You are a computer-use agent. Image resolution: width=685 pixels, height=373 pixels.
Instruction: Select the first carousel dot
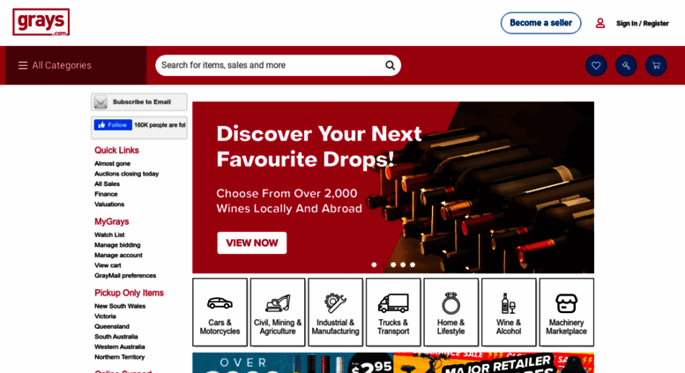click(374, 265)
